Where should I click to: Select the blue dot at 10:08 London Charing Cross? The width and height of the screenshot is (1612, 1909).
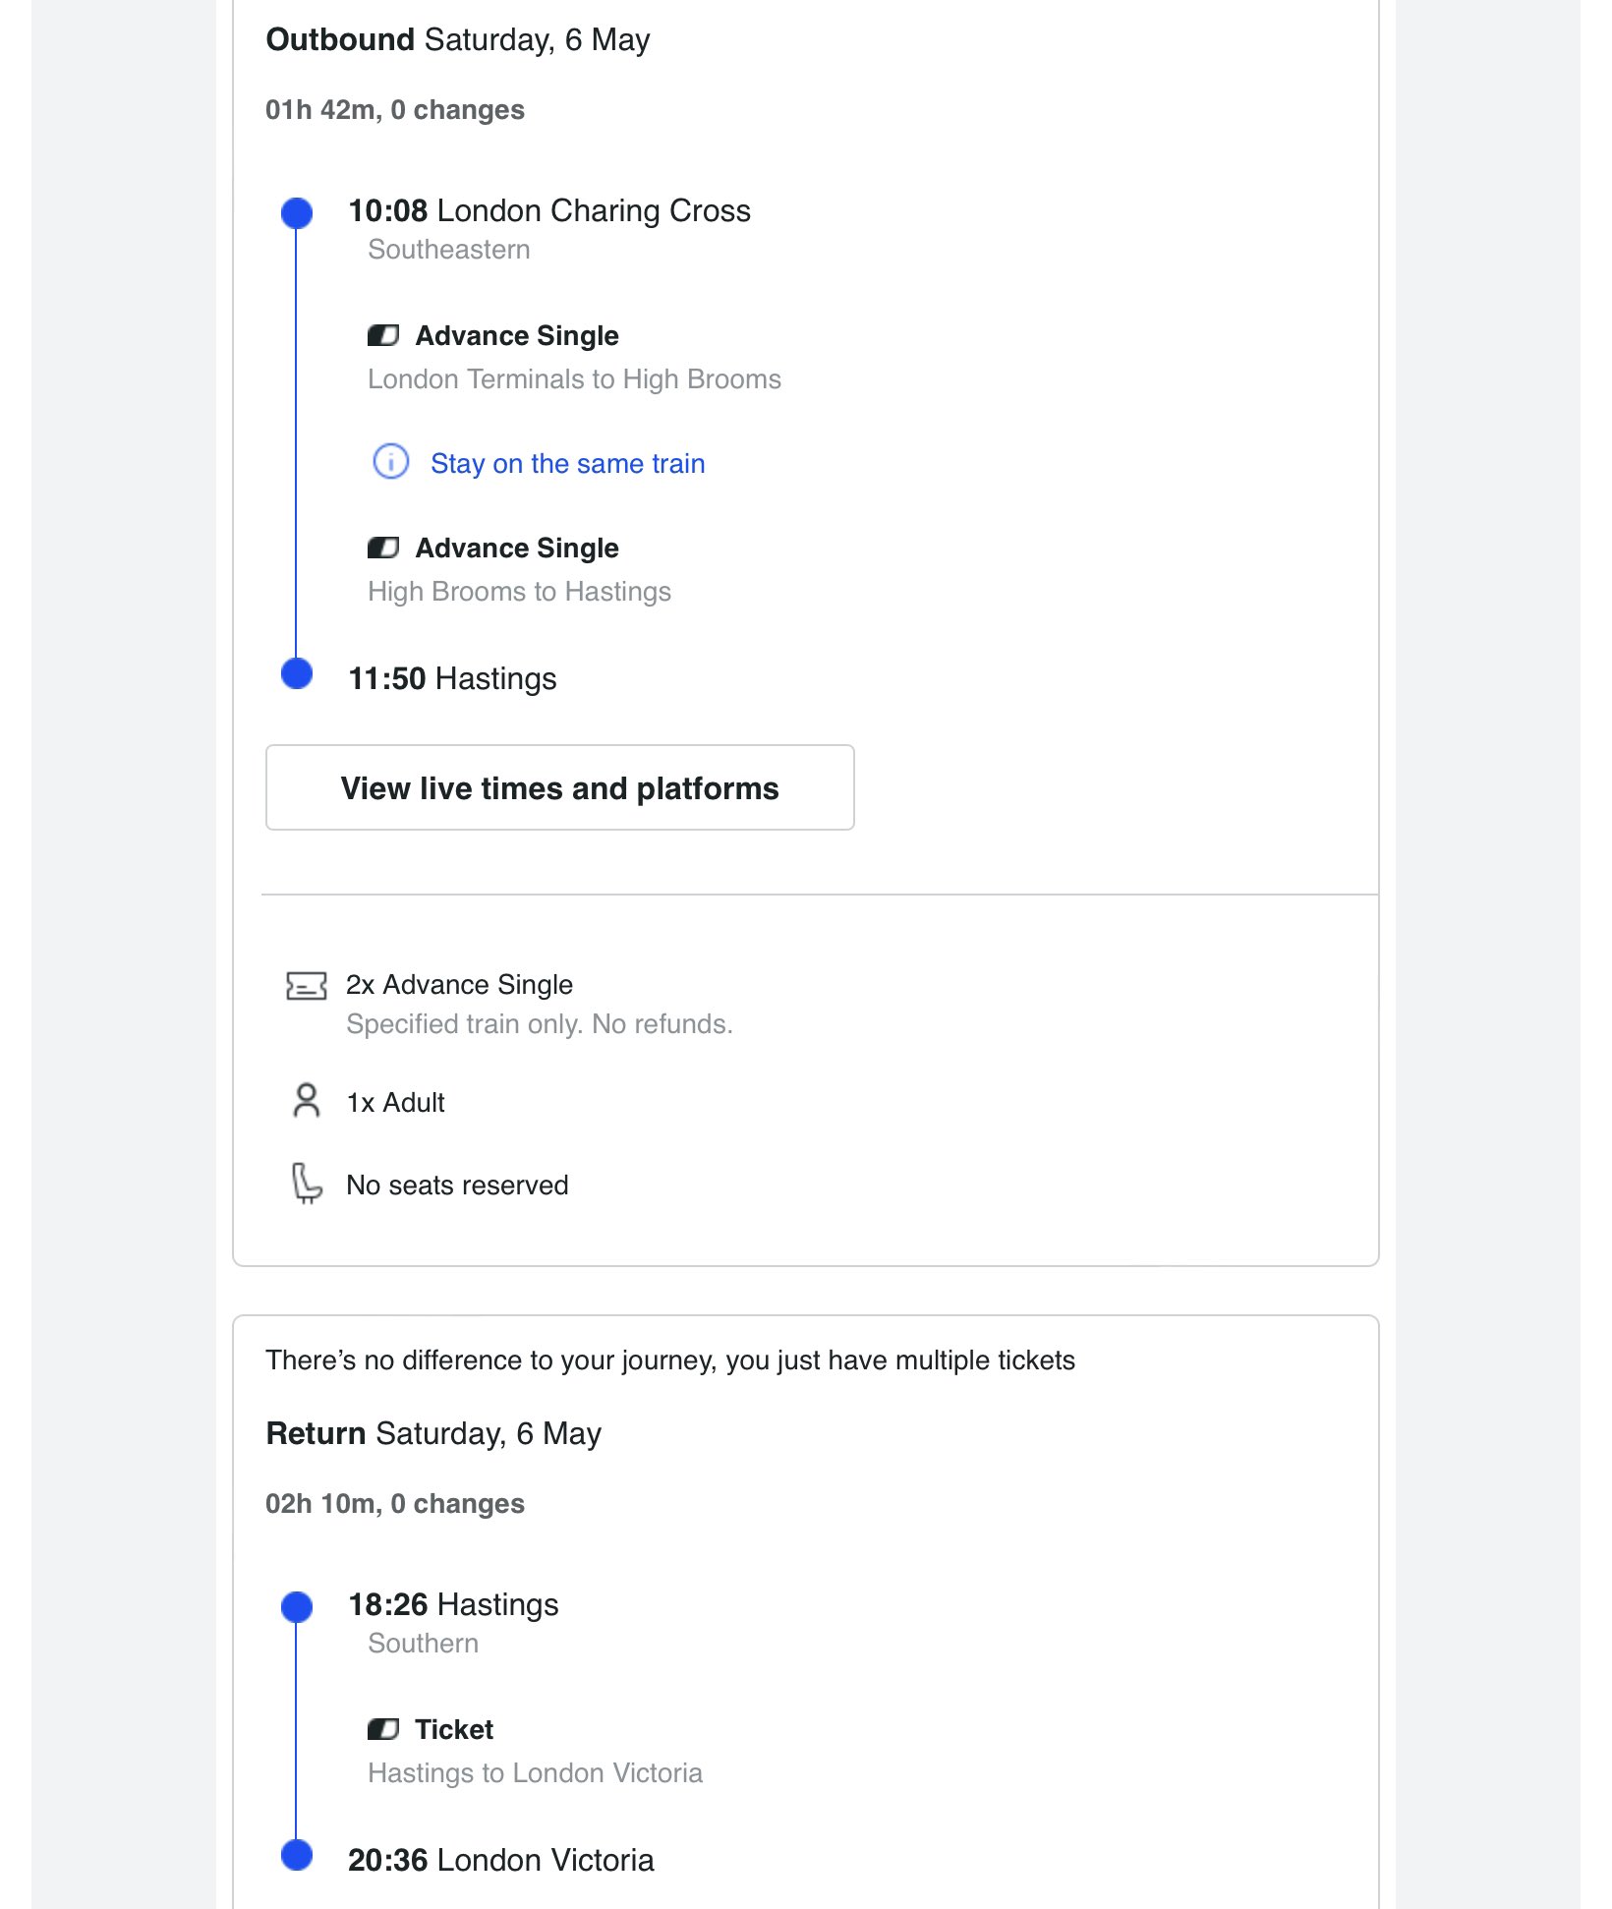(297, 212)
